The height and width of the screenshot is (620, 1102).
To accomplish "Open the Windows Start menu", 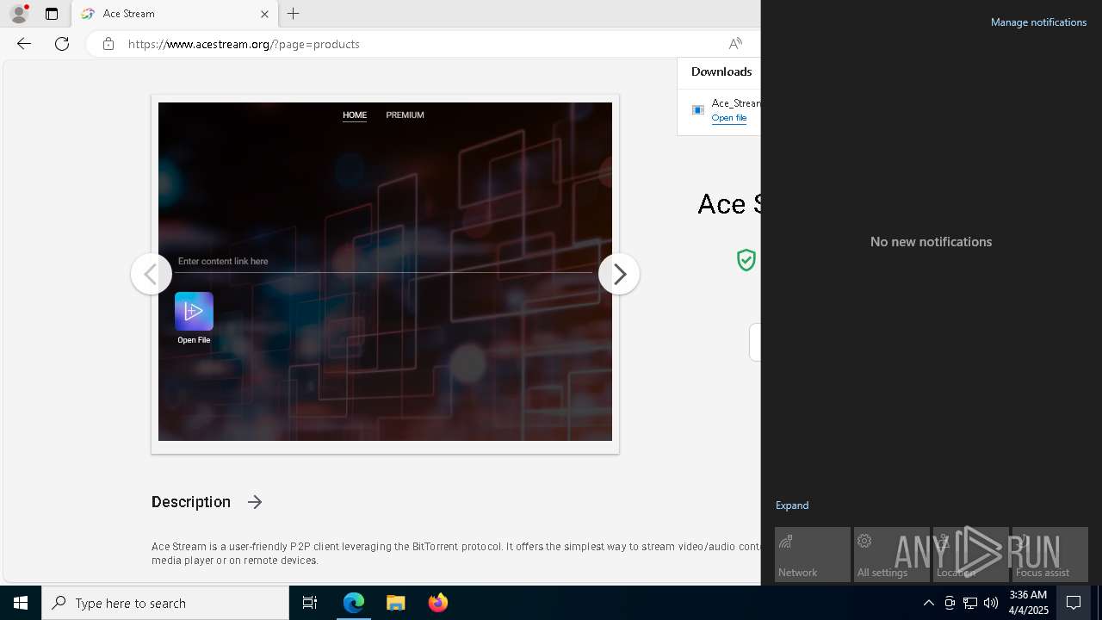I will (x=21, y=603).
